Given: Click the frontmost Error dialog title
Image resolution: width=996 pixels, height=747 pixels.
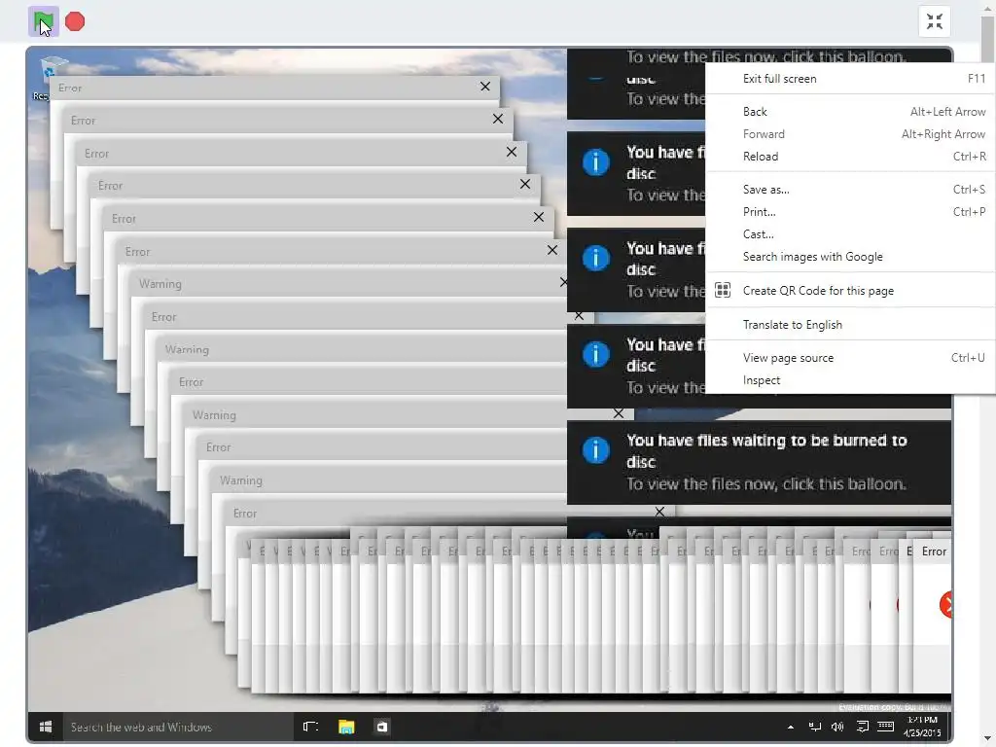Looking at the screenshot, I should click(x=934, y=551).
